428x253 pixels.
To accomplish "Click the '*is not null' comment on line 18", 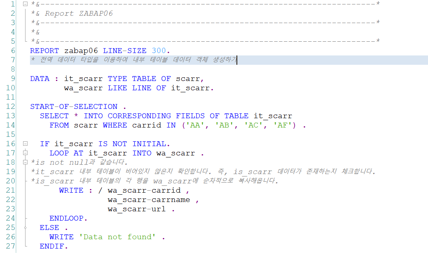I will [x=79, y=162].
